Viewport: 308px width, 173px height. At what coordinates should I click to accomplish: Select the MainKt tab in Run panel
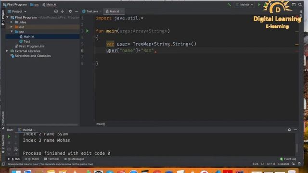point(26,130)
